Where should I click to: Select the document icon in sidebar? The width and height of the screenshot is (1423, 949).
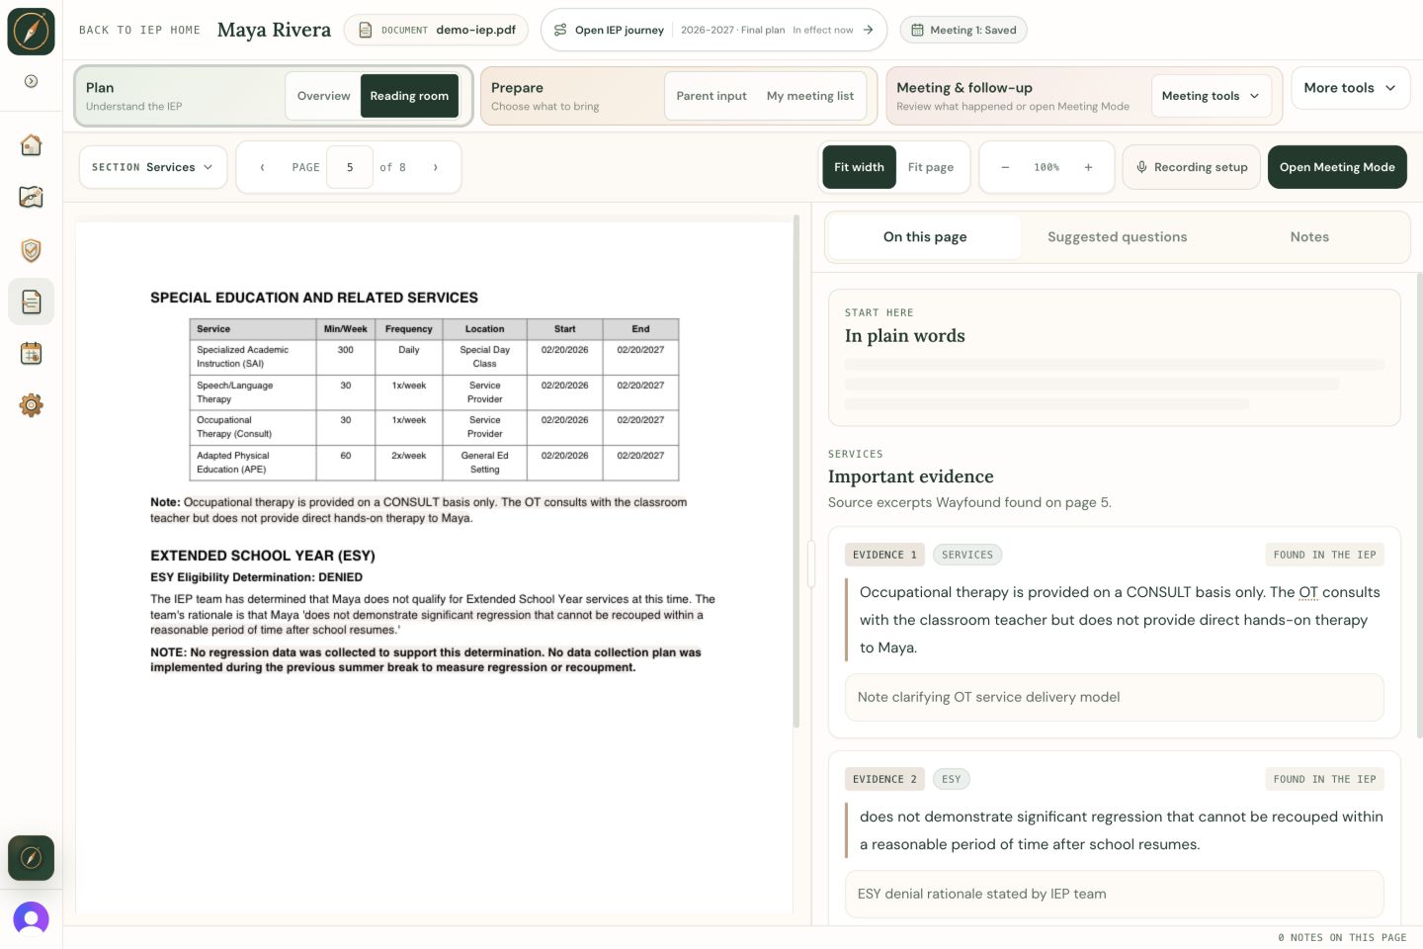(x=31, y=302)
